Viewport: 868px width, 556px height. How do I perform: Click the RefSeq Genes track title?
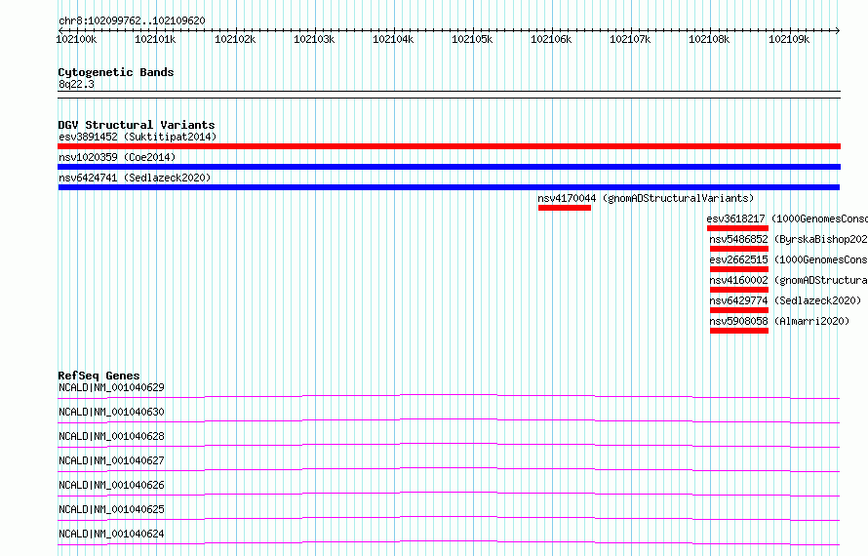(x=99, y=376)
